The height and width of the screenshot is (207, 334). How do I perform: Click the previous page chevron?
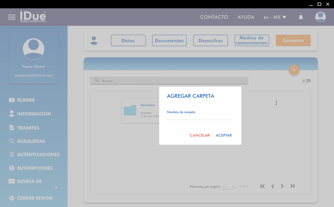point(273,186)
